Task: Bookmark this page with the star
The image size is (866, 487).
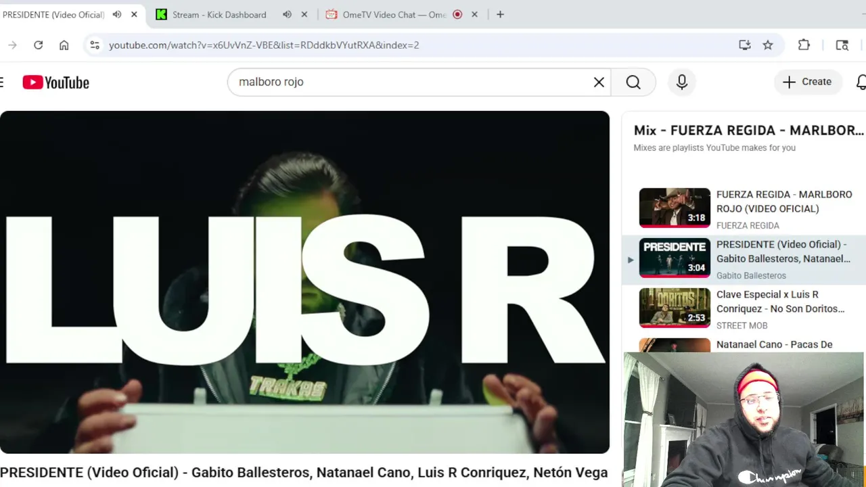Action: point(768,45)
